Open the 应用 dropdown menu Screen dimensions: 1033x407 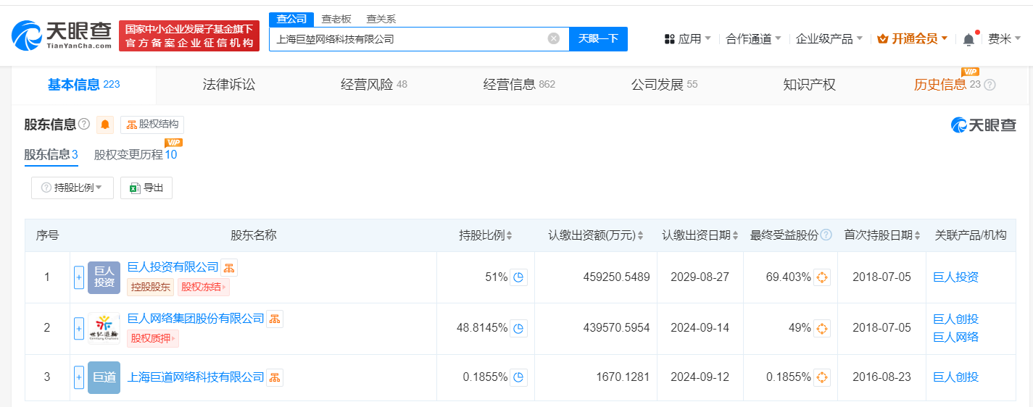[688, 39]
